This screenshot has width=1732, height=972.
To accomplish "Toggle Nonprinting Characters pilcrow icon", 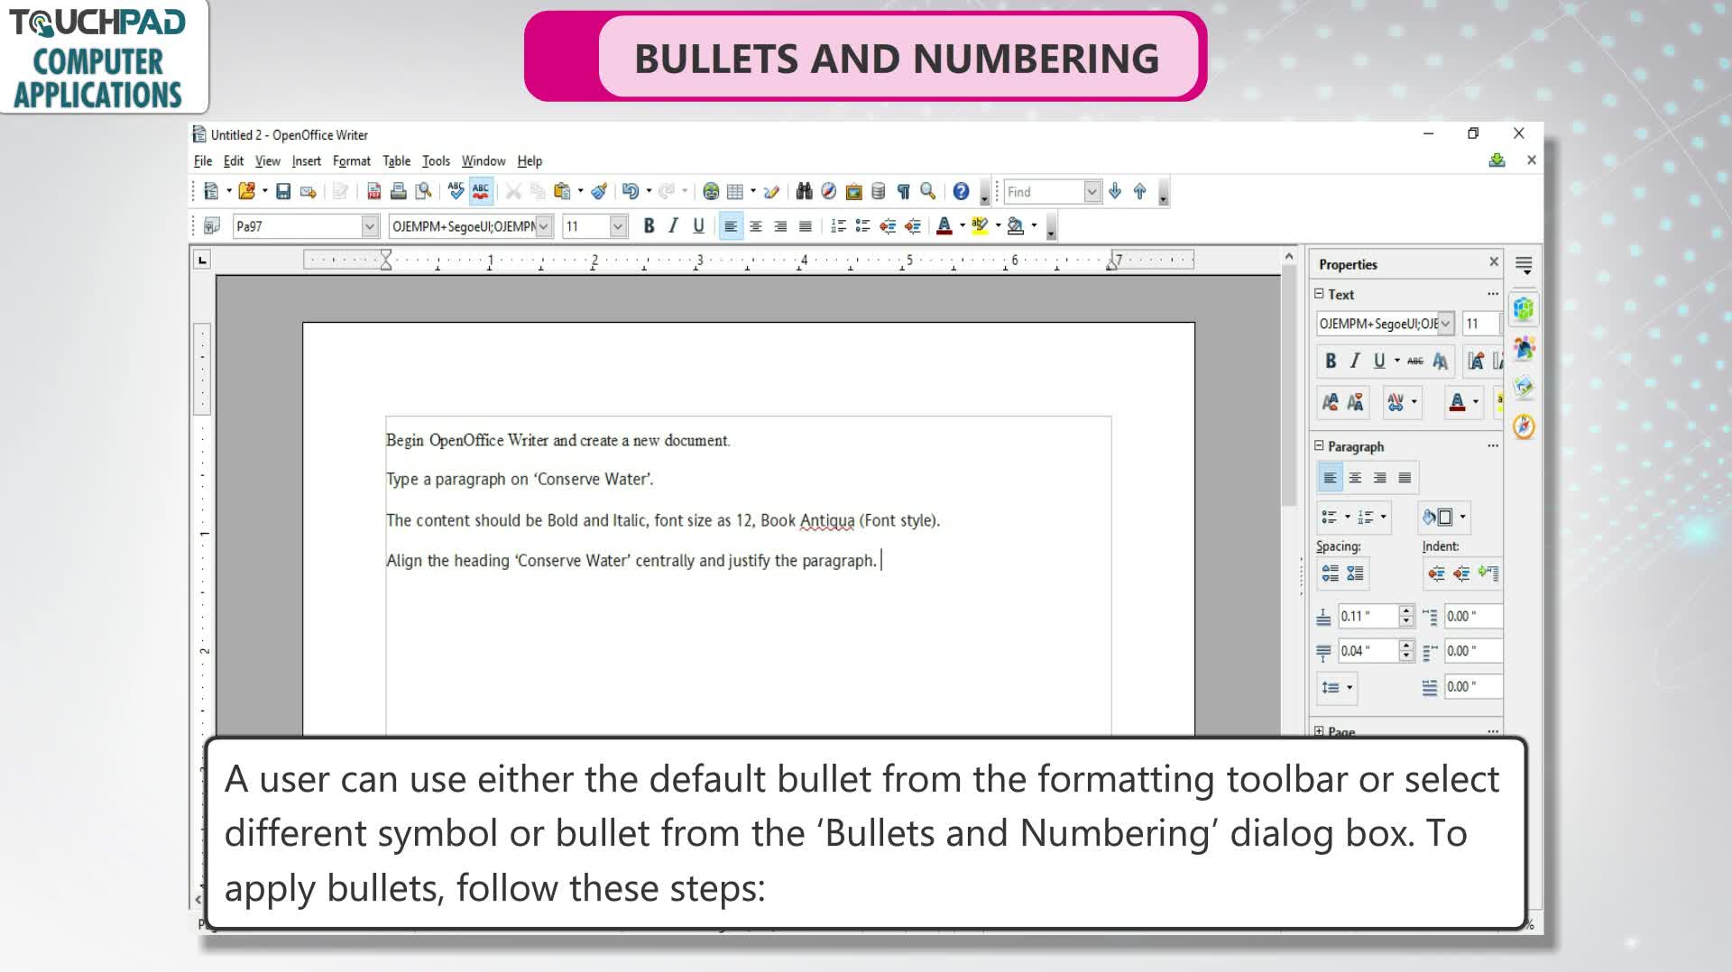I will [903, 192].
